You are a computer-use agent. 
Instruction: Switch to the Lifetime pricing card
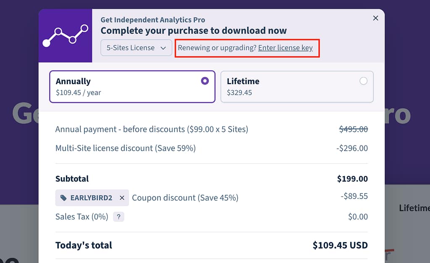[297, 86]
